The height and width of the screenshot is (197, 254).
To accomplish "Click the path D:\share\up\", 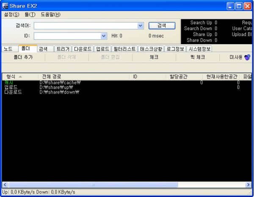I will click(56, 87).
